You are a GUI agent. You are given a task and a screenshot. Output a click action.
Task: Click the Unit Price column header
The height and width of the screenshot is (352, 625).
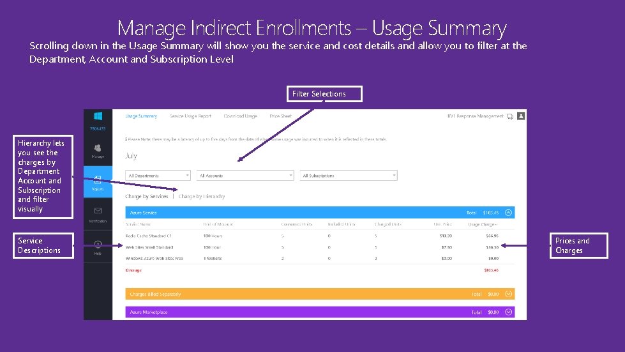point(443,224)
